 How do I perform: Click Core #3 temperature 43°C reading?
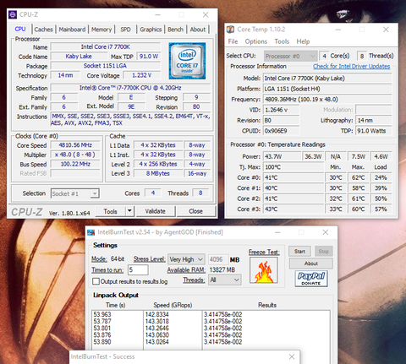point(294,209)
